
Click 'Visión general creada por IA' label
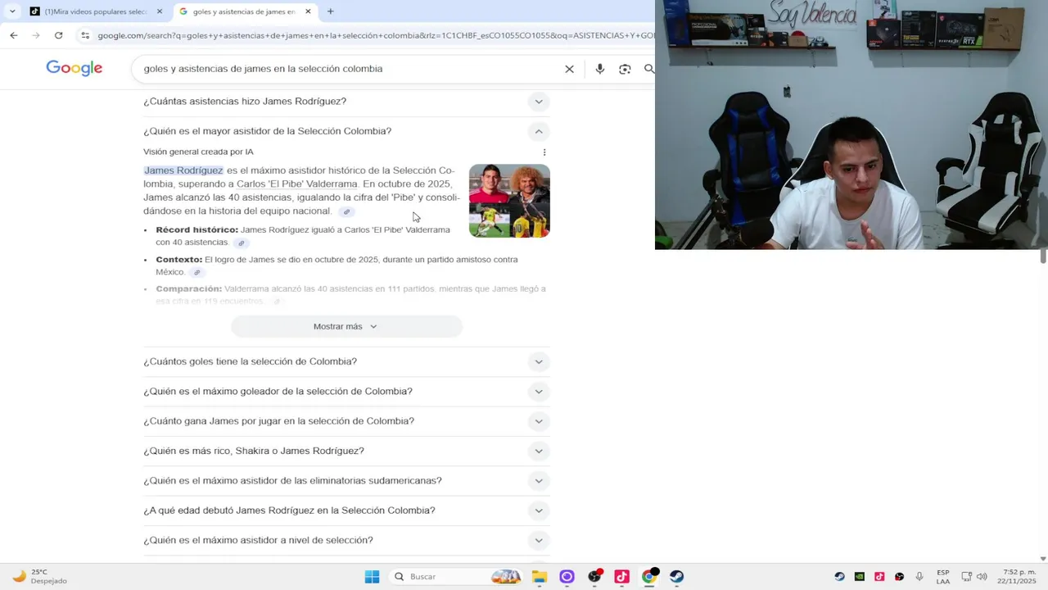(198, 152)
